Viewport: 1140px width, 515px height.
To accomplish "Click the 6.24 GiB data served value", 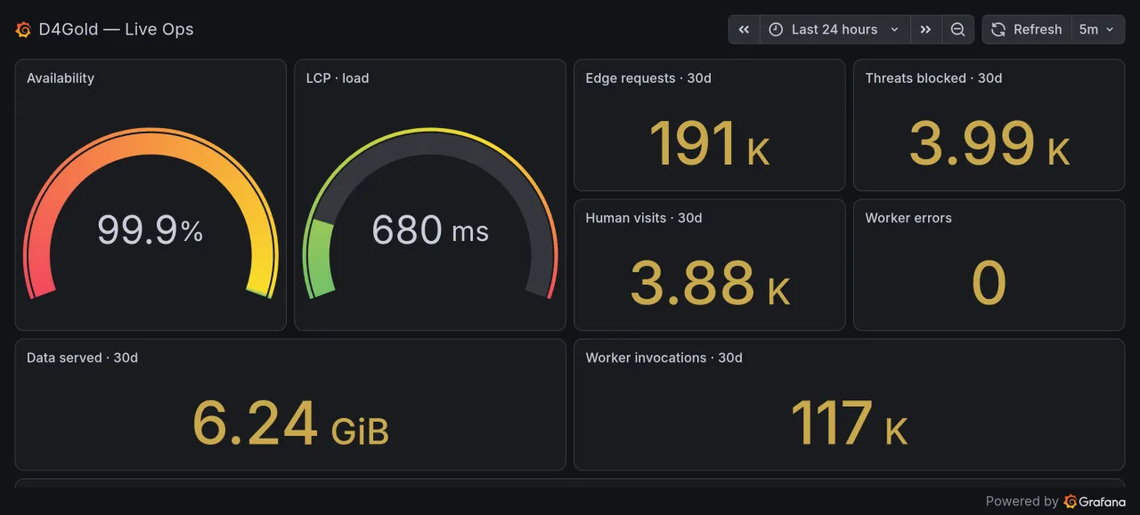I will (x=290, y=422).
